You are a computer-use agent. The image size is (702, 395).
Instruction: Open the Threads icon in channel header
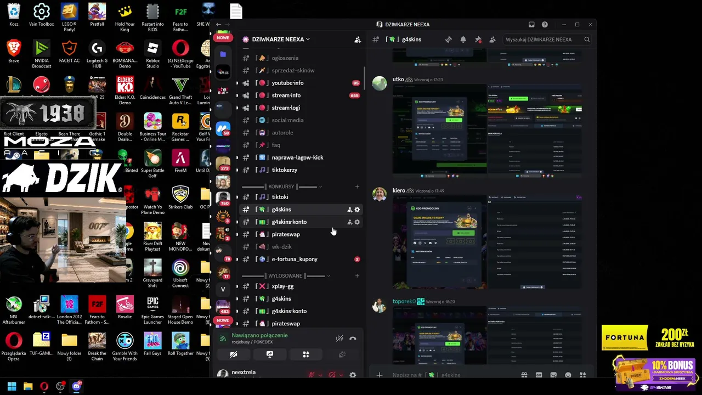[449, 39]
